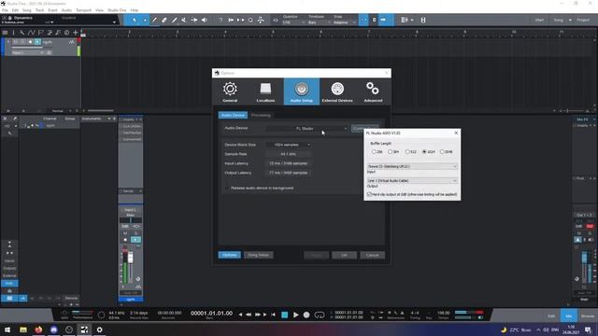Click the tempo value 156.00
Screen dimensions: 598x336
click(443, 313)
